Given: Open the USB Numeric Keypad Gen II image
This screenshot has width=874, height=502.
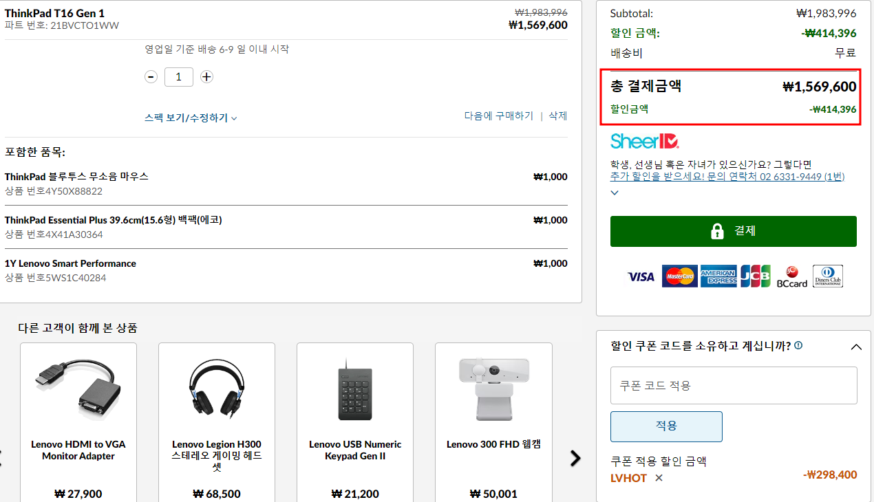Looking at the screenshot, I should (355, 389).
